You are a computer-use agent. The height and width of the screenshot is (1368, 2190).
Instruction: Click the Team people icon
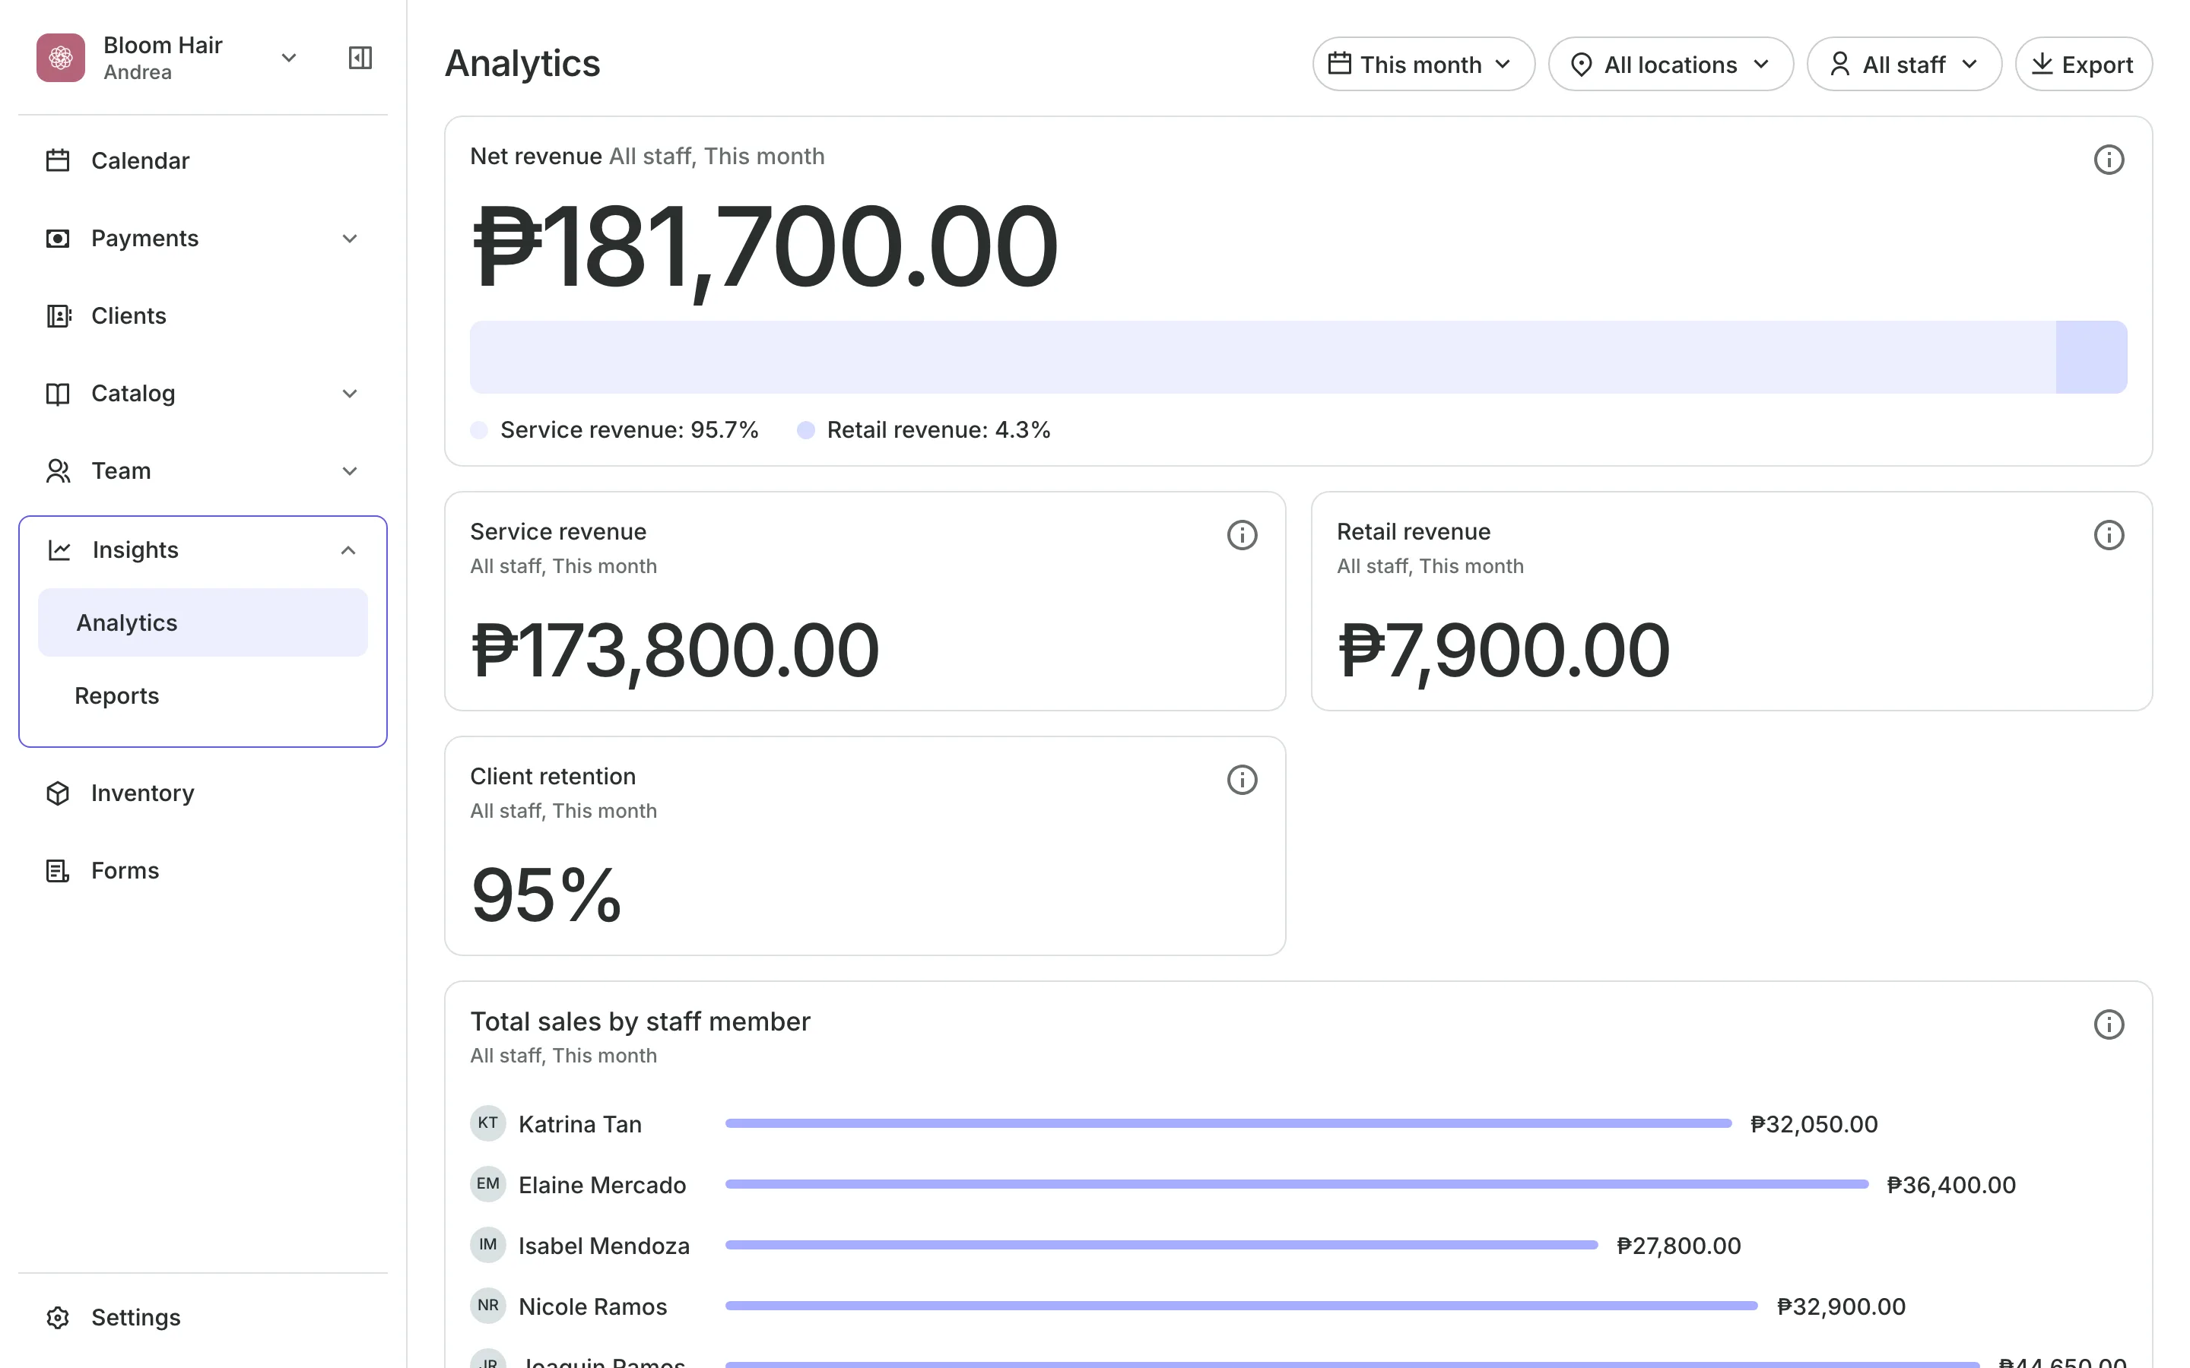click(x=58, y=471)
